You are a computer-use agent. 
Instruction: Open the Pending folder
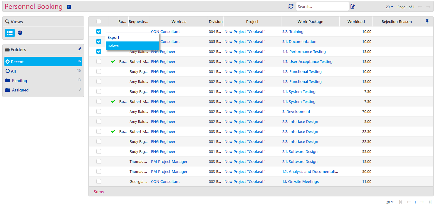click(x=19, y=81)
